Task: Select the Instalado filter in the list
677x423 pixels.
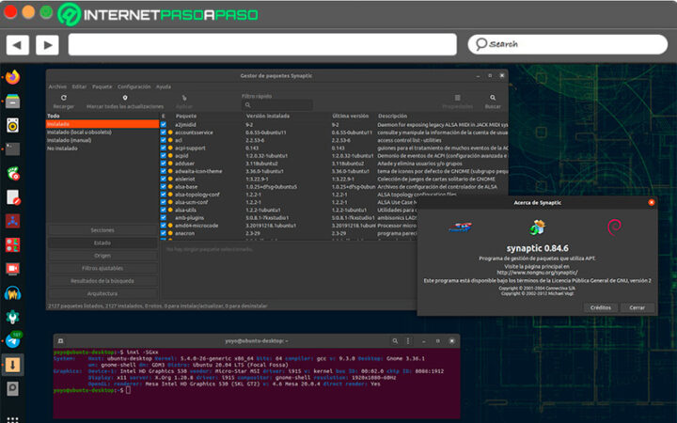Action: coord(102,124)
